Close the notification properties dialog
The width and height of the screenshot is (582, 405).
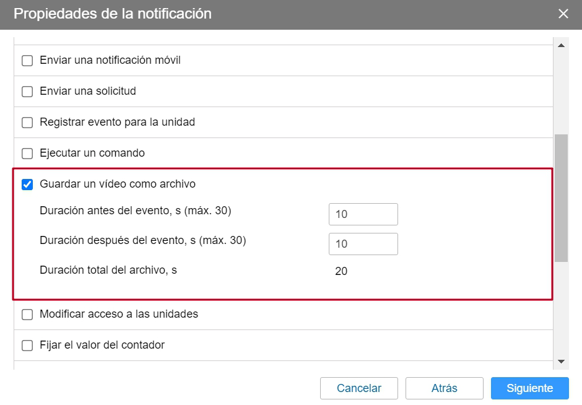[x=563, y=14]
